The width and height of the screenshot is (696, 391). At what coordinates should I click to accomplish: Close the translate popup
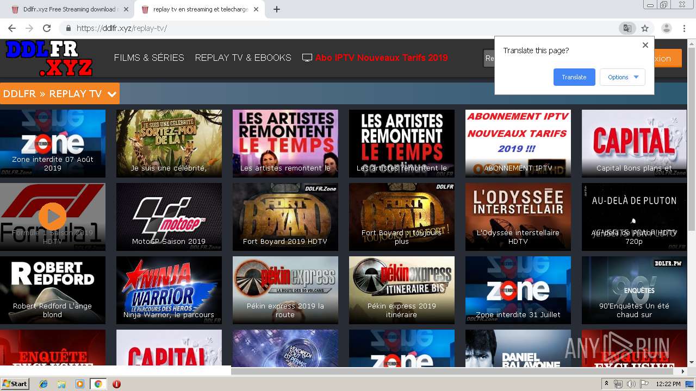click(x=645, y=45)
